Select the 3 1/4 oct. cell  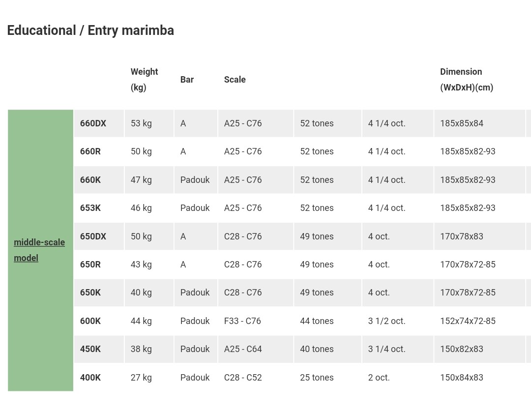387,349
